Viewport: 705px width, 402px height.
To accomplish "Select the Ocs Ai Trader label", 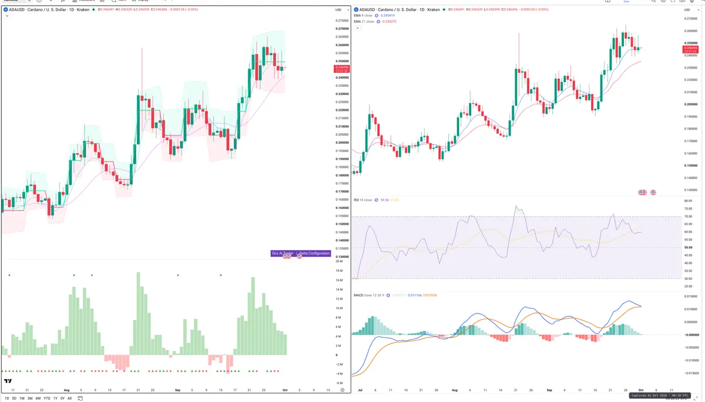I will point(283,254).
